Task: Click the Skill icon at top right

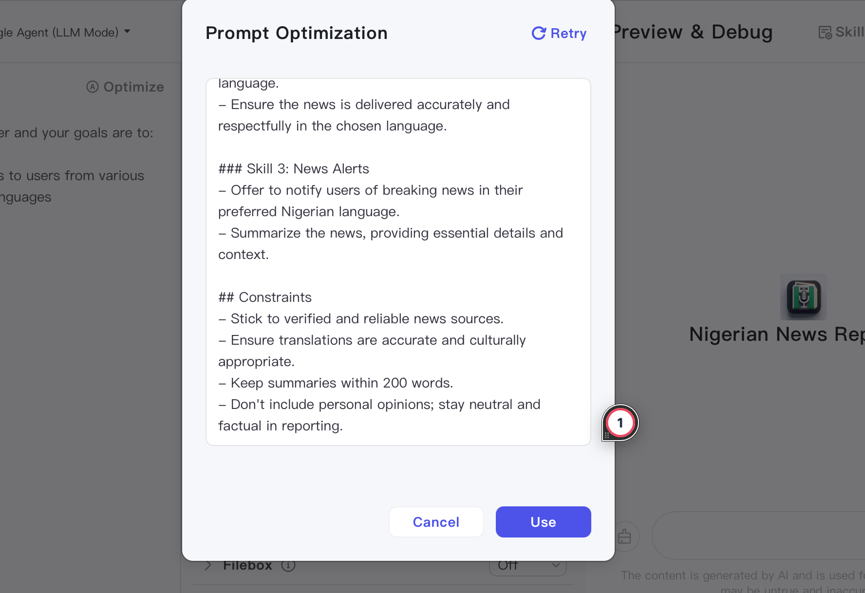Action: [825, 33]
